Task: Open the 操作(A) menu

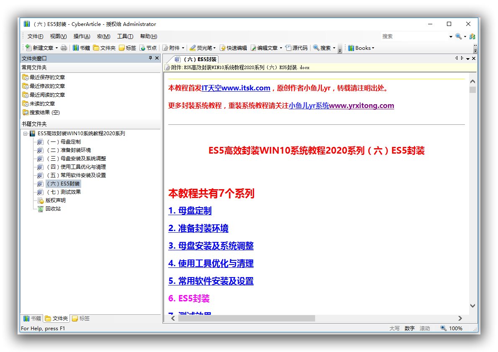Action: click(82, 36)
